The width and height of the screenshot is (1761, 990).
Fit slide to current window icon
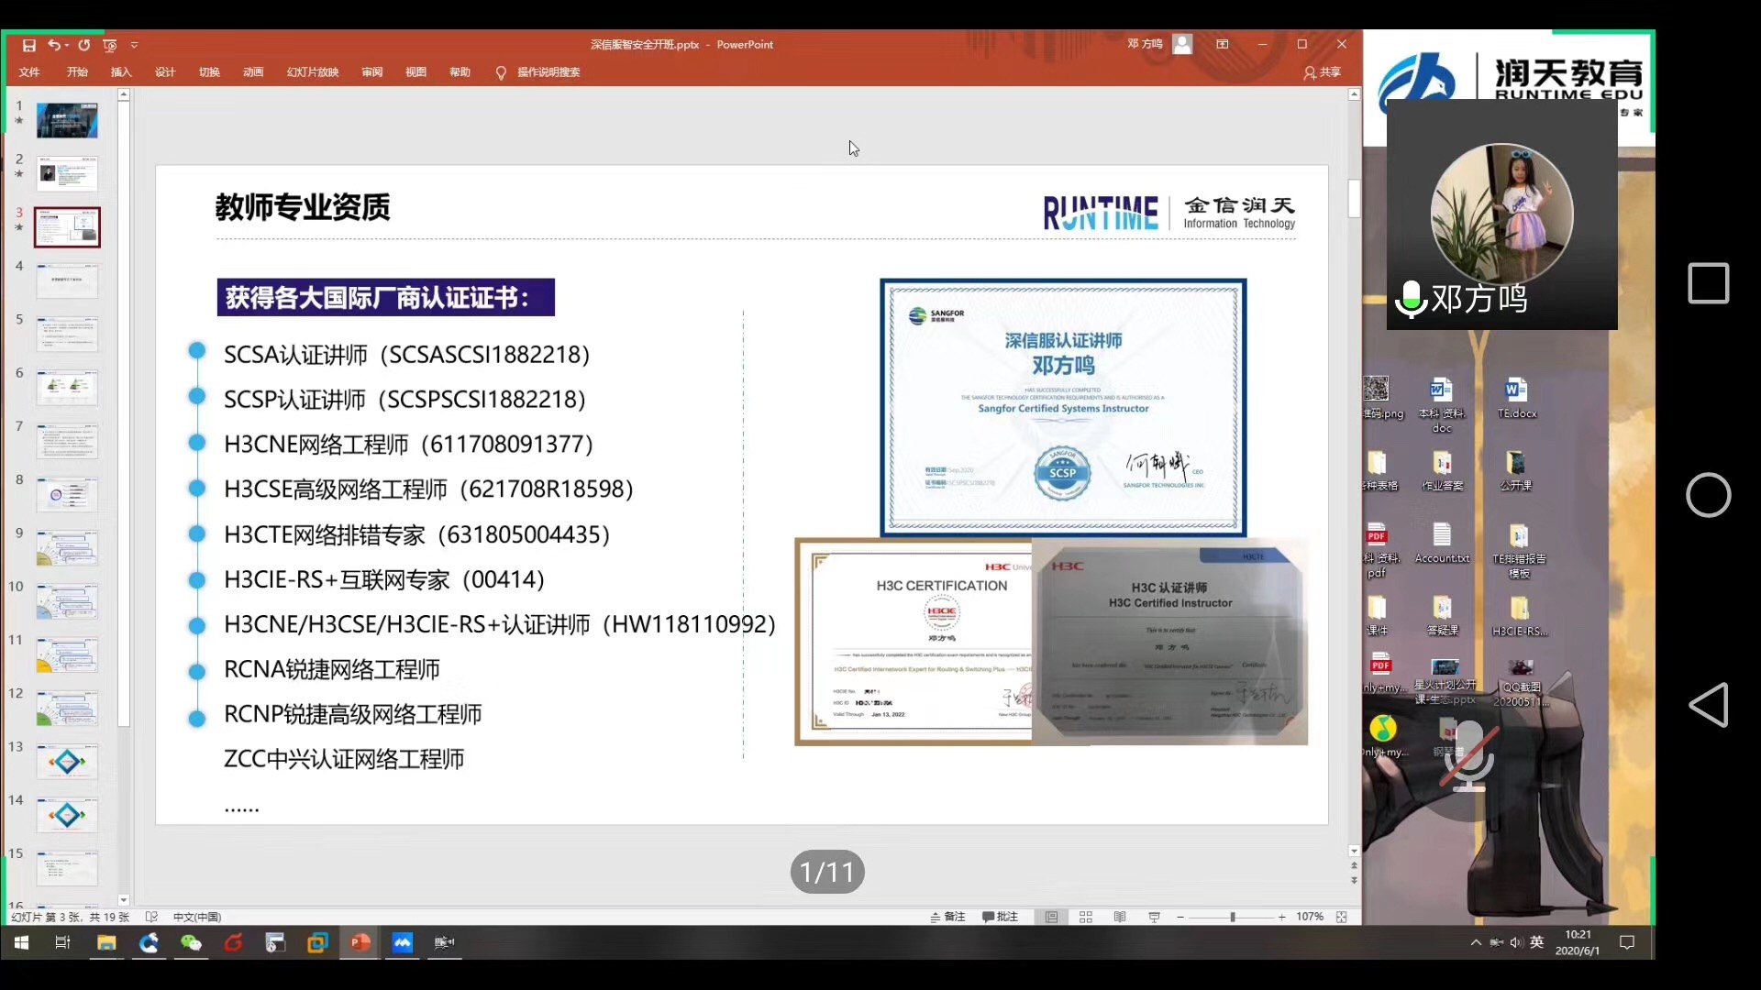click(1342, 917)
